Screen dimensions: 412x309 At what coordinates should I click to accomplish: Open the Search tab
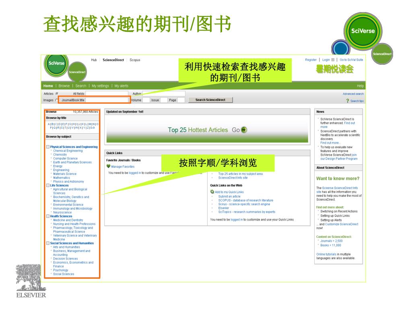coord(80,86)
